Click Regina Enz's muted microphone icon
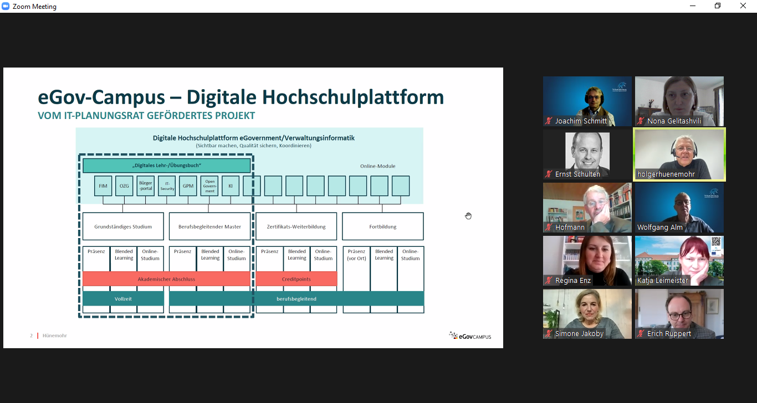 tap(549, 280)
